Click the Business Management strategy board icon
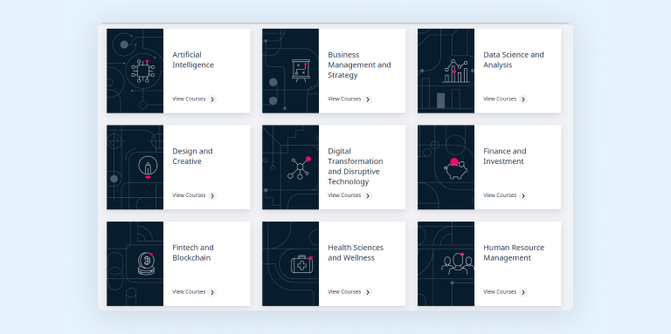This screenshot has height=334, width=671. [300, 71]
